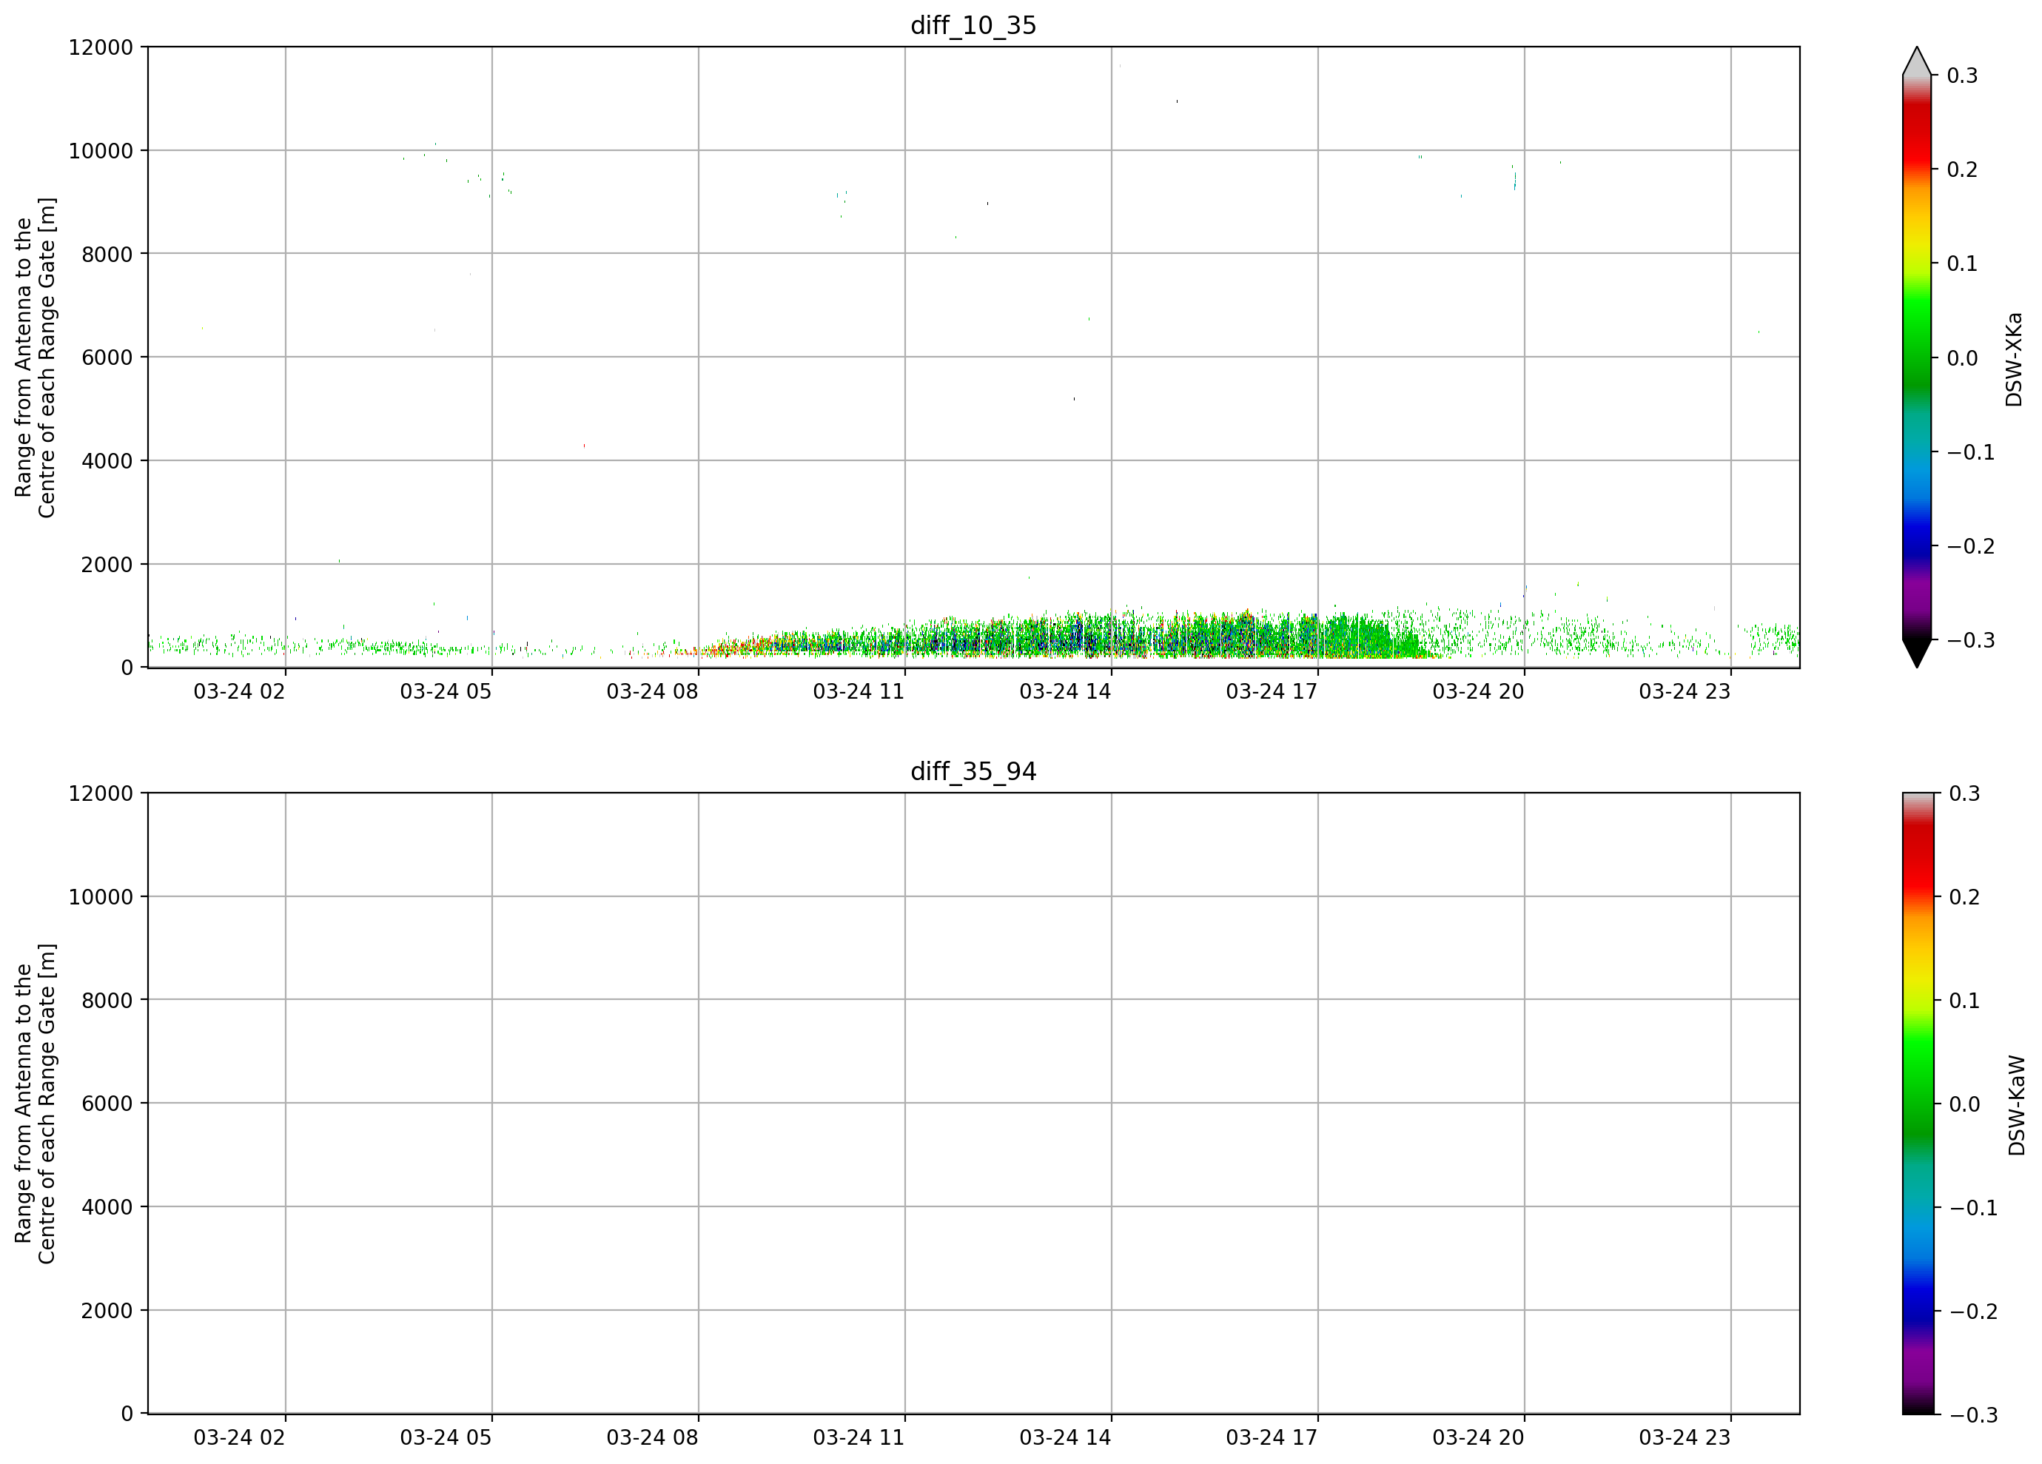This screenshot has height=1464, width=2042.
Task: Click the range y-axis label of diff_35_94
Action: tap(35, 1104)
